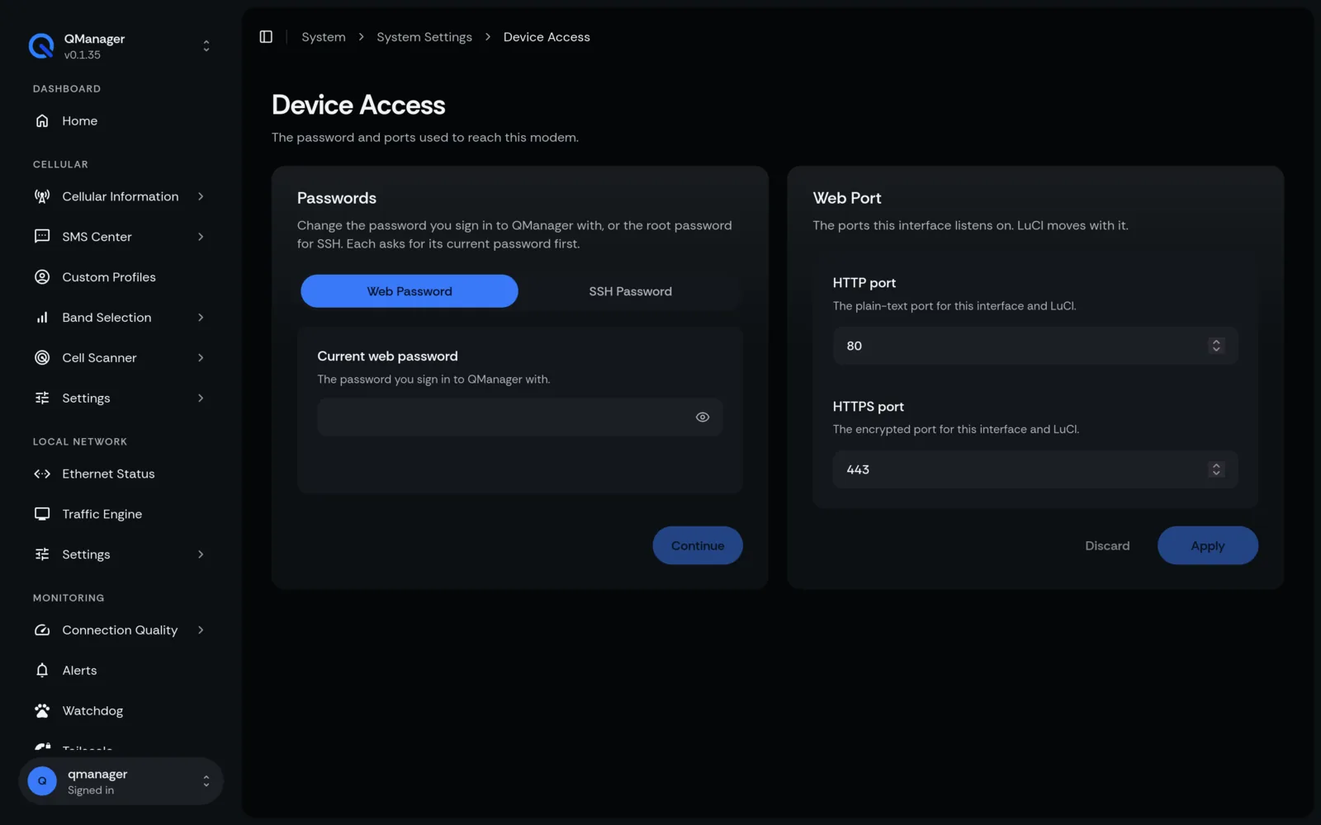Click the HTTP port stepper arrows
The width and height of the screenshot is (1321, 825).
pyautogui.click(x=1216, y=346)
